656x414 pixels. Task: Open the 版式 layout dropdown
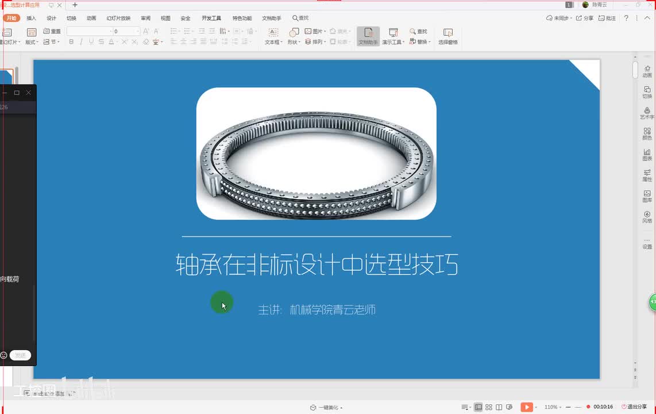point(32,37)
